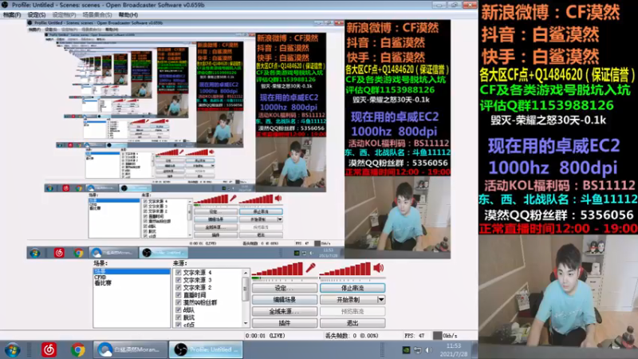The width and height of the screenshot is (638, 359).
Task: Click 开始录制 to start recording
Action: point(349,300)
